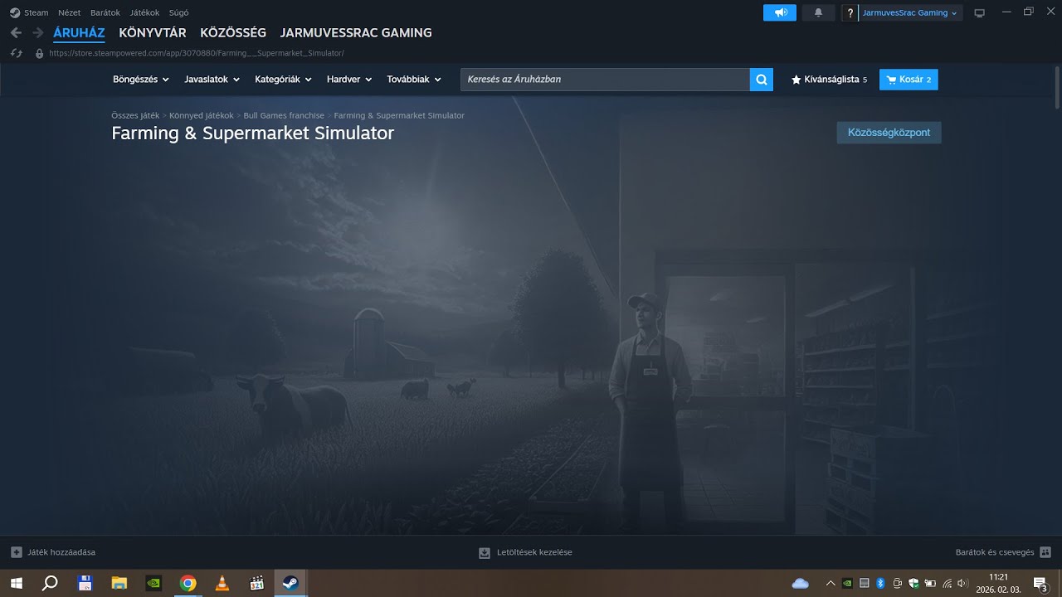
Task: Reload the store page
Action: click(16, 53)
